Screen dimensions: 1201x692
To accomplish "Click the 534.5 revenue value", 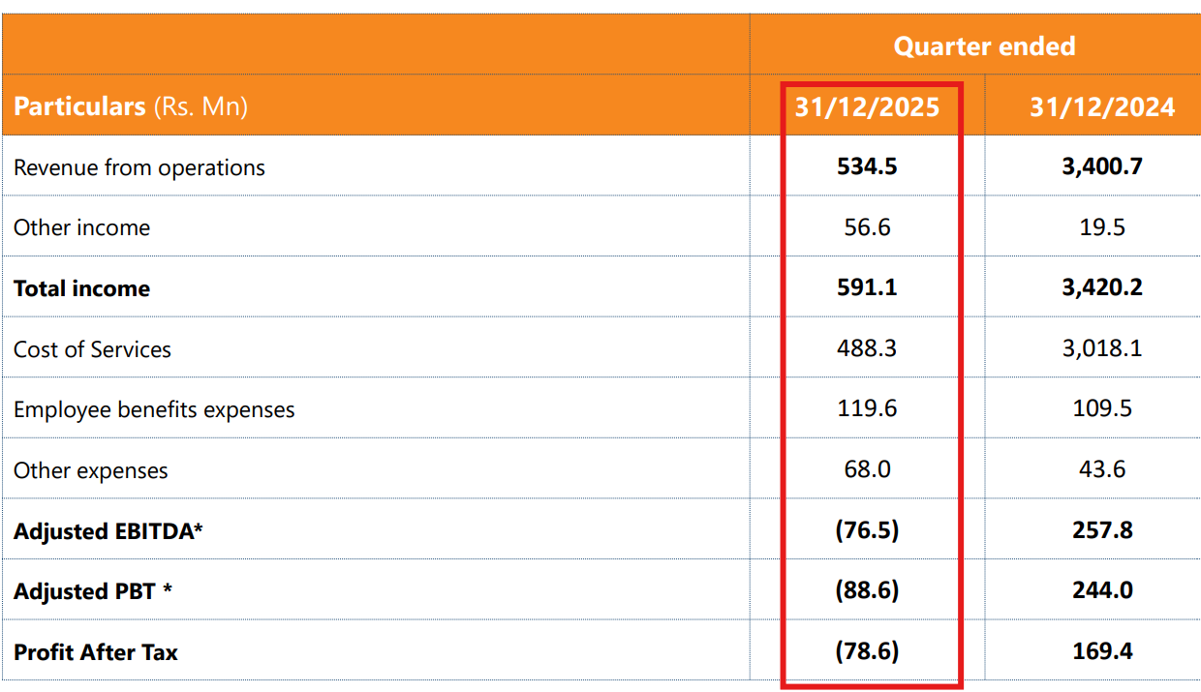I will 867,166.
